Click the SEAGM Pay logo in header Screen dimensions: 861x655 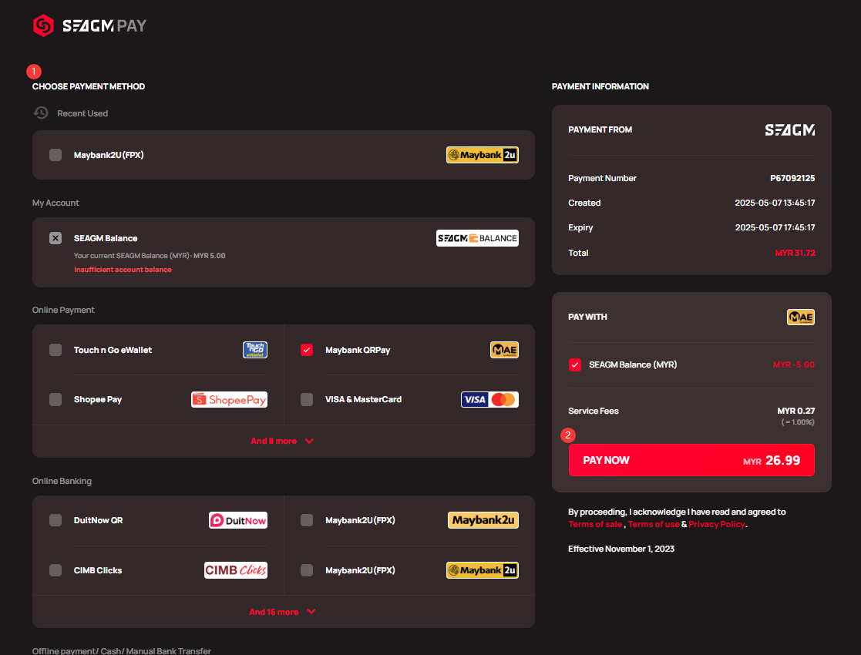click(x=89, y=25)
